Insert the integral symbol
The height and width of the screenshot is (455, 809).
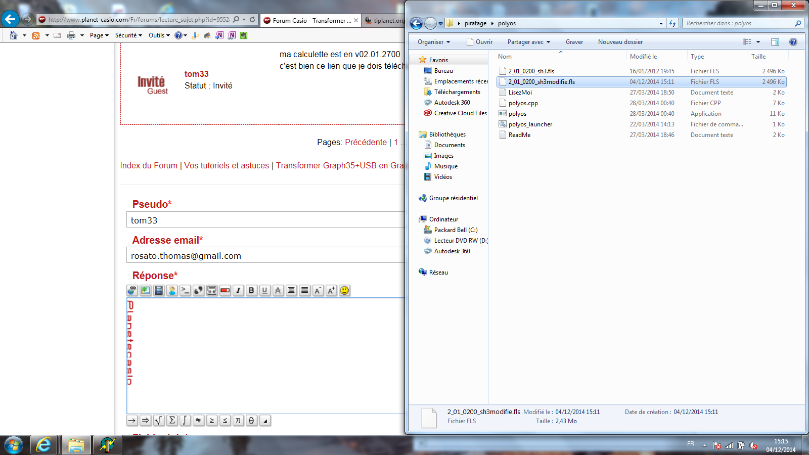[x=185, y=420]
